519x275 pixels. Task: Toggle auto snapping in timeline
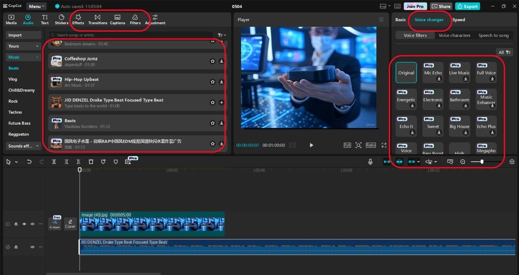[399, 162]
